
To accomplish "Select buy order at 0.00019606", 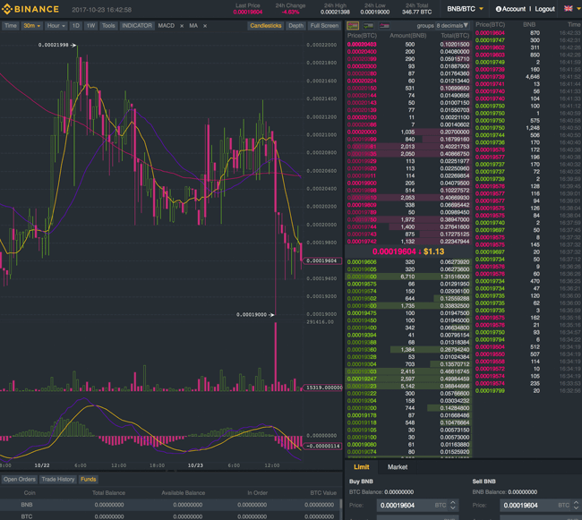I will coord(408,262).
